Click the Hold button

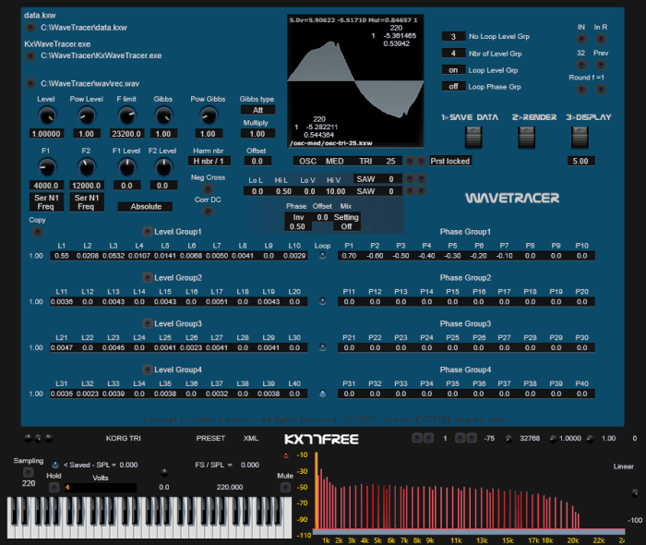[x=54, y=488]
